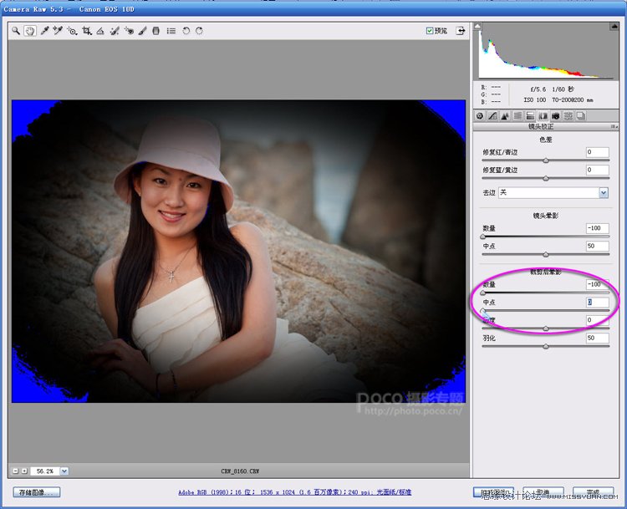Click the 存储图像 save image button
The height and width of the screenshot is (509, 627).
point(37,492)
